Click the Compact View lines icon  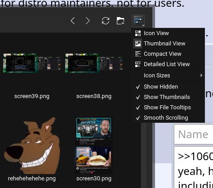point(138,54)
